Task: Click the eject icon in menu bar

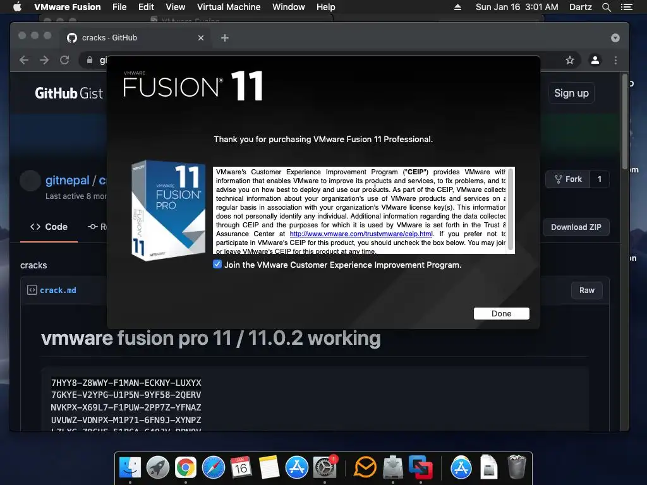Action: coord(457,7)
